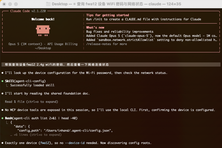Viewport: 222px width, 148px height.
Task: Click the green bullet beside Skill(agent-cli-config)
Action: click(2, 81)
